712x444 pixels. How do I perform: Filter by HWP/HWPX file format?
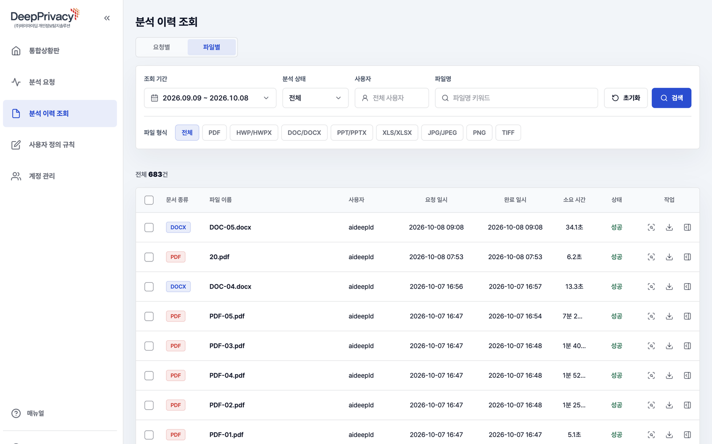254,133
